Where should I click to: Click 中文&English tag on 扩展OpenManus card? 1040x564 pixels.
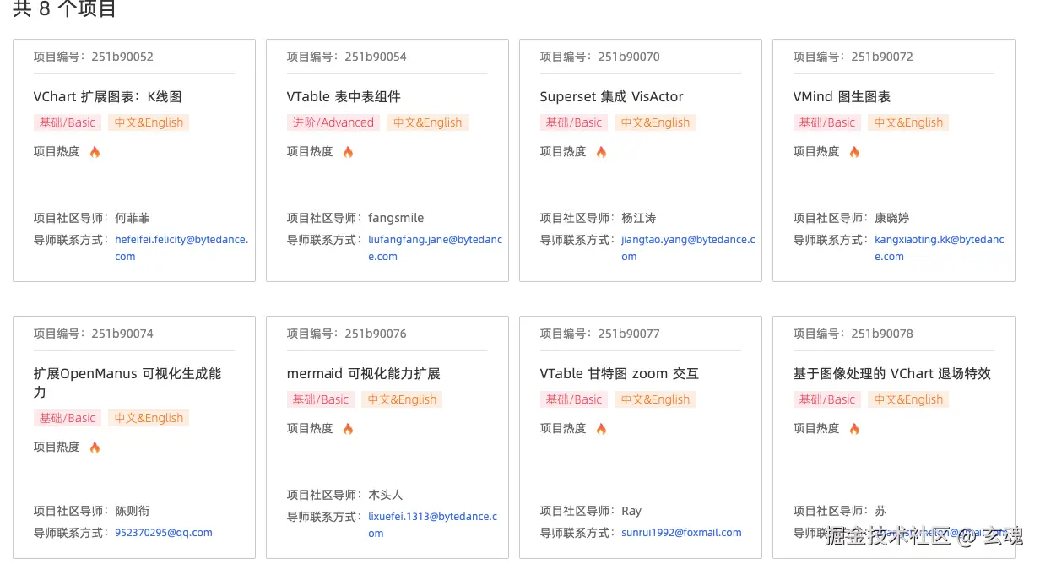click(x=149, y=418)
